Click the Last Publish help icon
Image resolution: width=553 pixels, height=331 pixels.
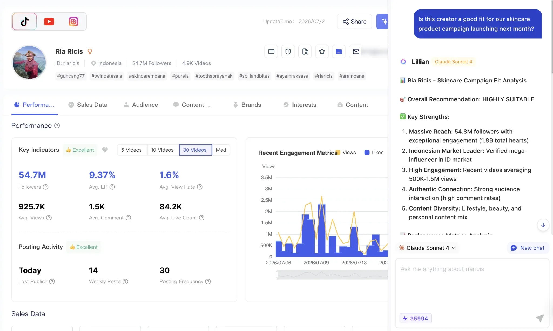click(52, 282)
